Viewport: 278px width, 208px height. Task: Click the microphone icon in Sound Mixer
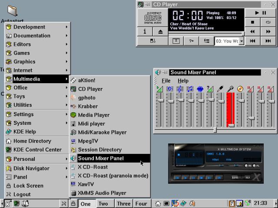[230, 89]
